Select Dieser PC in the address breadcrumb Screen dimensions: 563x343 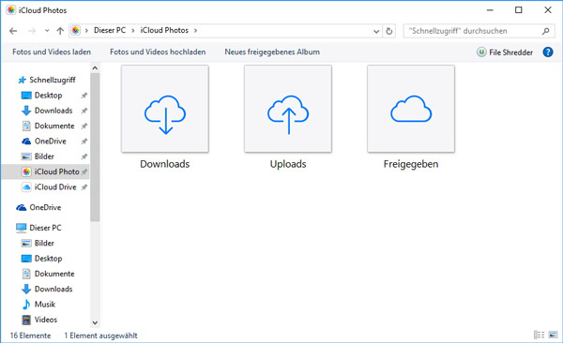click(x=110, y=31)
